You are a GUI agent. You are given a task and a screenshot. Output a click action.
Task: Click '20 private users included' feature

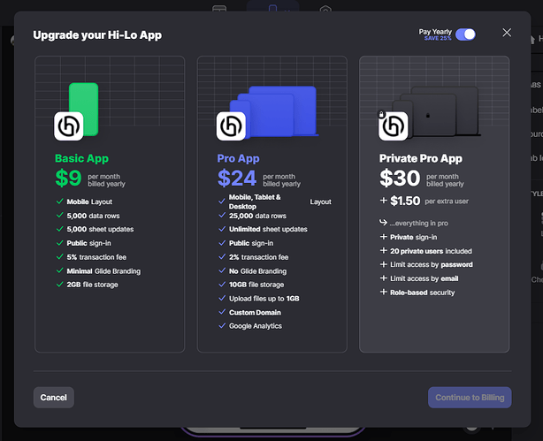click(x=431, y=251)
